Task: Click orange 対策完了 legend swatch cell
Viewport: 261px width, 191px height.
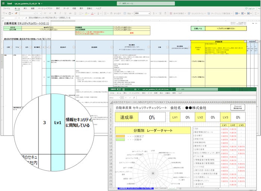Action: point(120,136)
